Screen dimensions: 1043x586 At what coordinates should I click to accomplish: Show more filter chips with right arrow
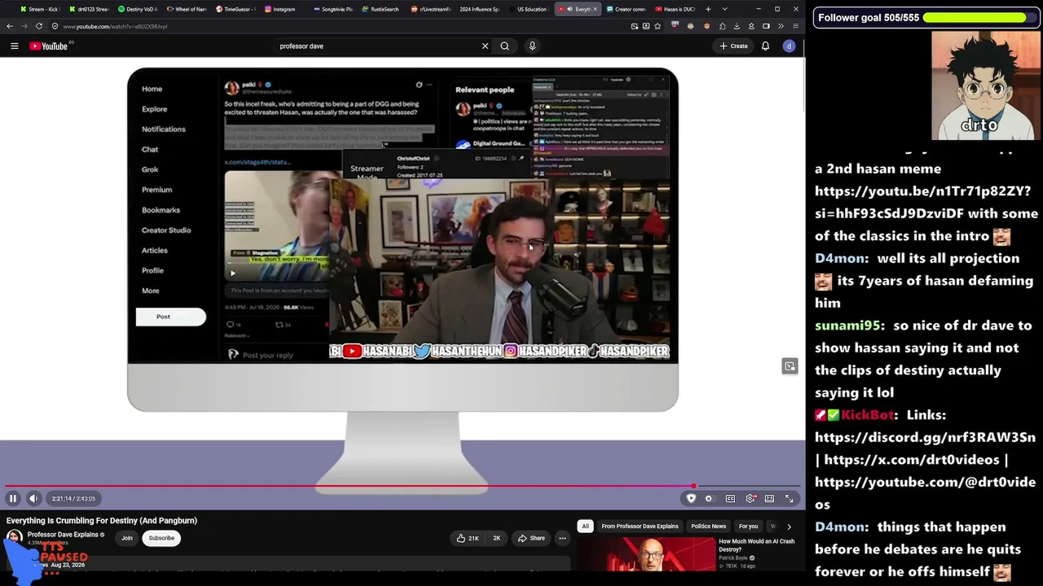point(789,527)
